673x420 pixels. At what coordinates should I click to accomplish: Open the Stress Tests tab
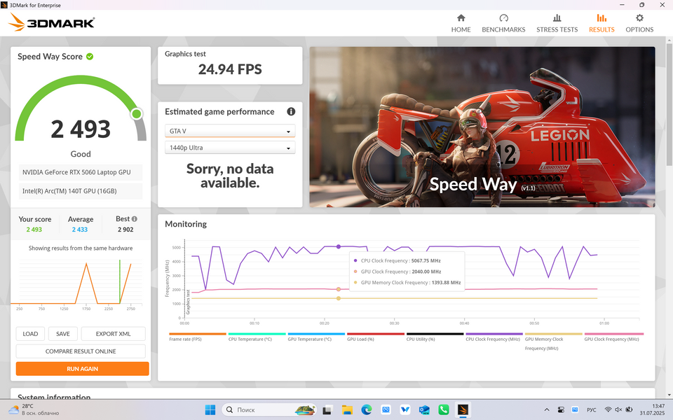click(557, 23)
